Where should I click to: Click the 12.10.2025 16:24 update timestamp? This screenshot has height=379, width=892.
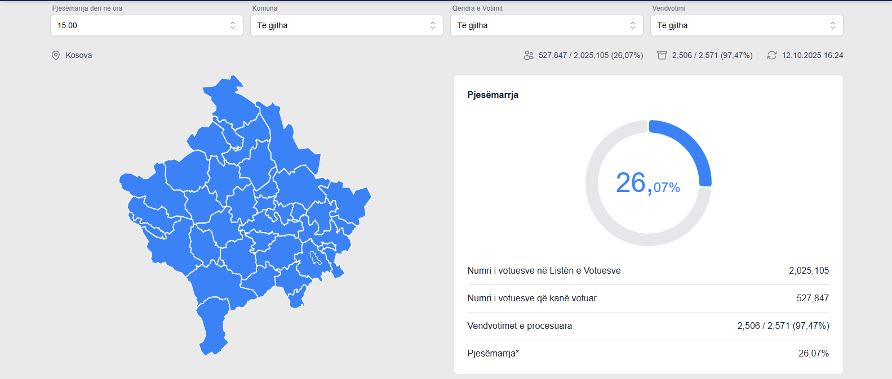pyautogui.click(x=812, y=55)
